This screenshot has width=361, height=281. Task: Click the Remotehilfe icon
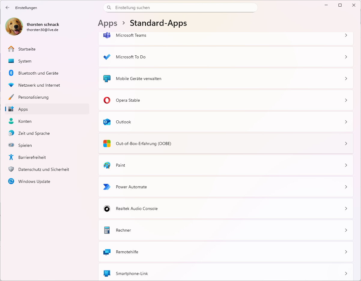click(107, 252)
